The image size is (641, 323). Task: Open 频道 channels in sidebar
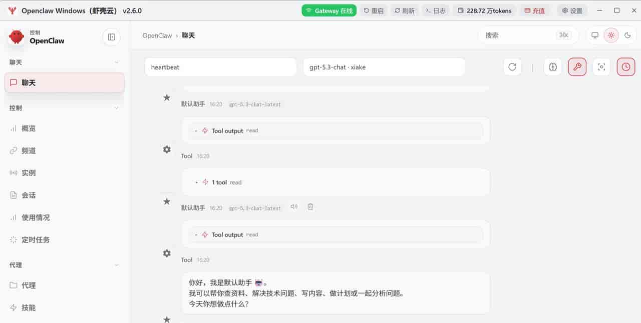[x=64, y=150]
